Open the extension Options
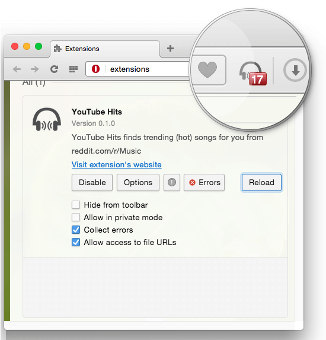This screenshot has height=340, width=326. pos(138,182)
